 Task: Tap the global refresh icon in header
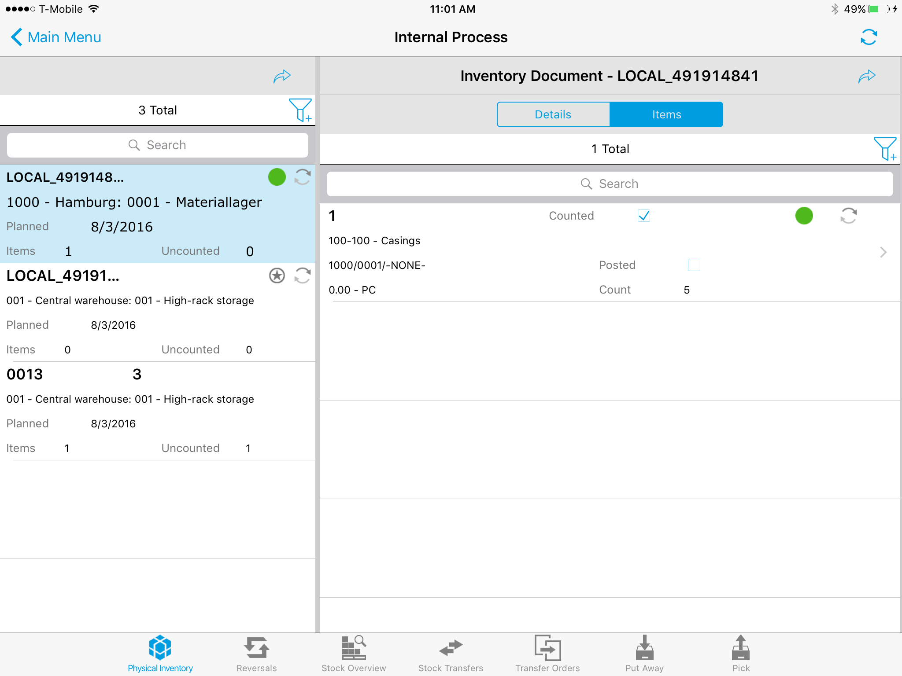(869, 37)
